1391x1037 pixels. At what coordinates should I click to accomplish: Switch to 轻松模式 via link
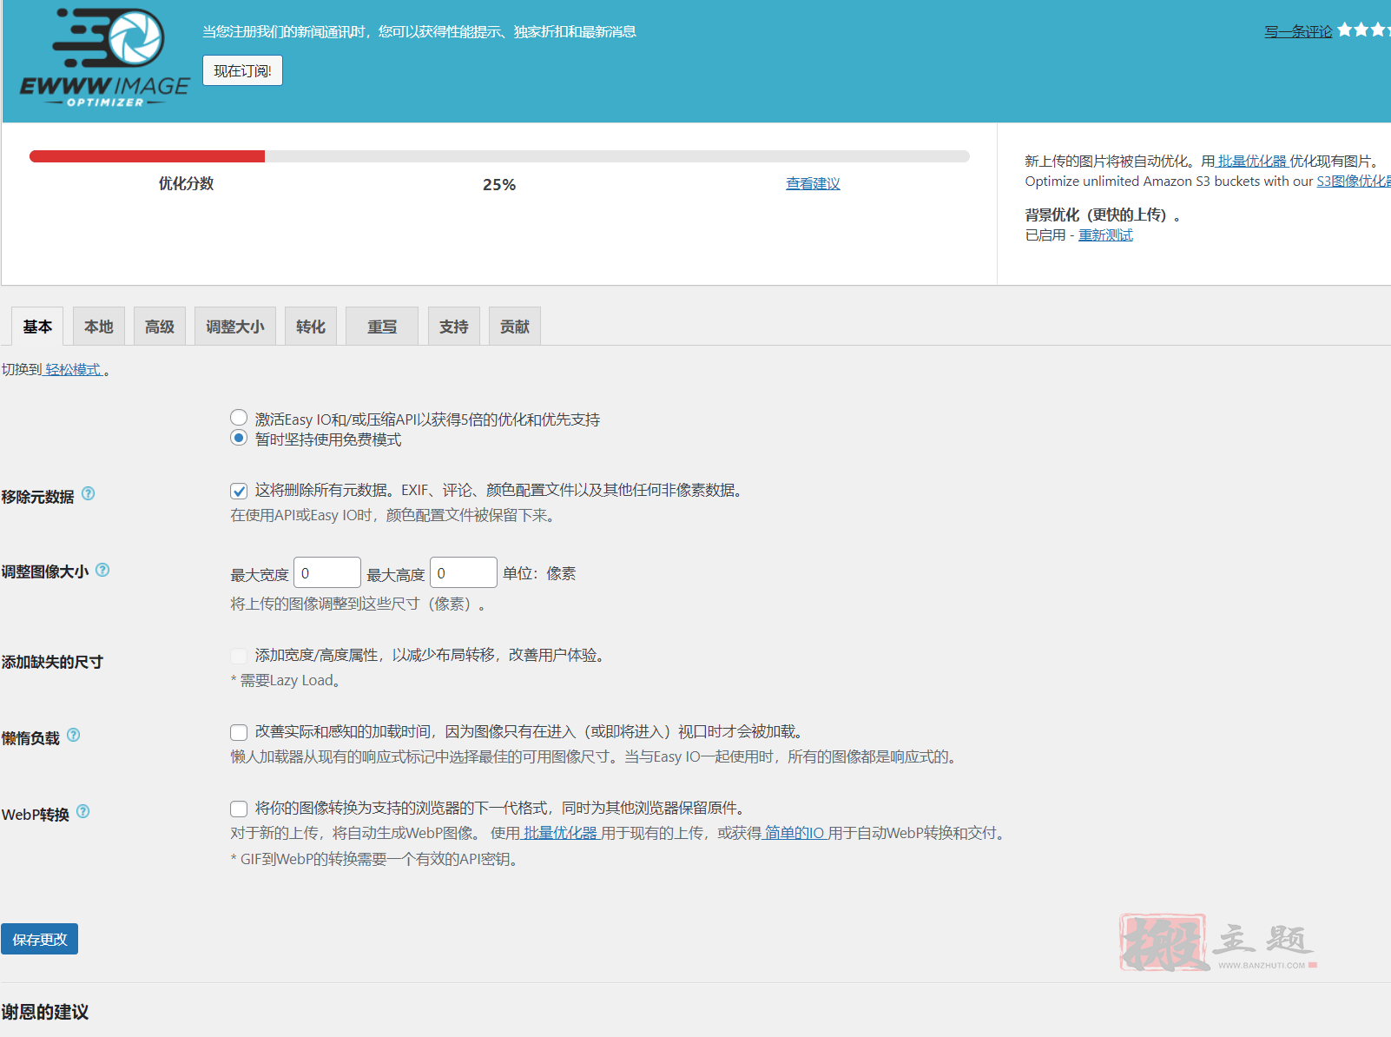(74, 369)
